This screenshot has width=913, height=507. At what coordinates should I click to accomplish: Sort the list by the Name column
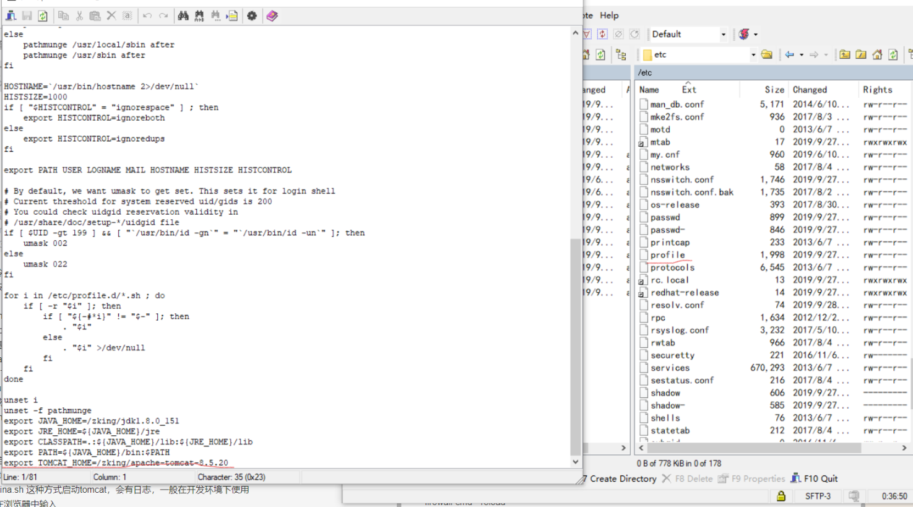pyautogui.click(x=649, y=90)
